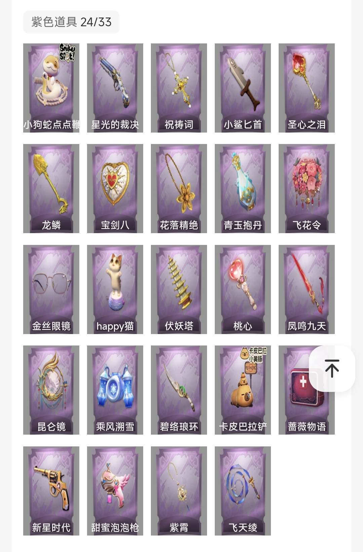Open the happy猫 cat item card
This screenshot has height=552, width=363.
tap(115, 289)
